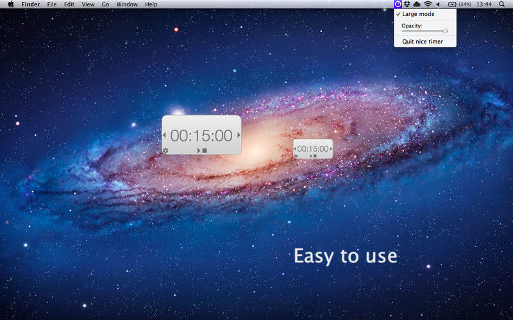The image size is (513, 320).
Task: Open the Edit menu
Action: pos(69,4)
